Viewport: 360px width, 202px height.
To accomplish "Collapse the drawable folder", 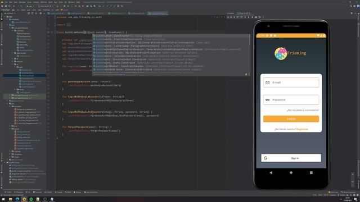I will (x=10, y=107).
